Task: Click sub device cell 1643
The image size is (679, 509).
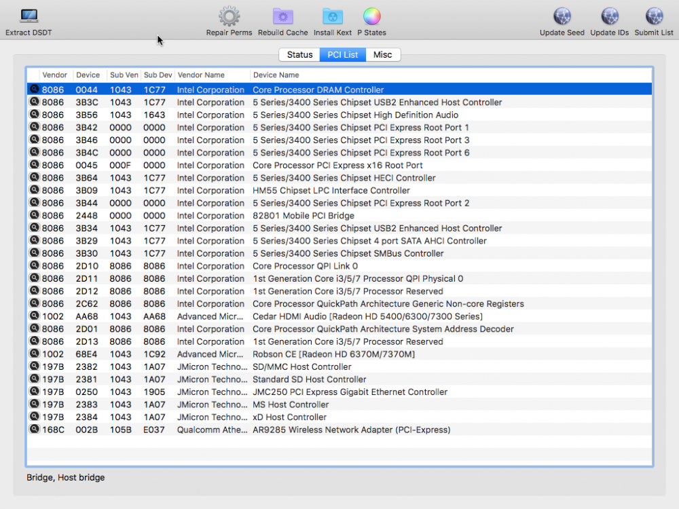Action: click(x=154, y=115)
